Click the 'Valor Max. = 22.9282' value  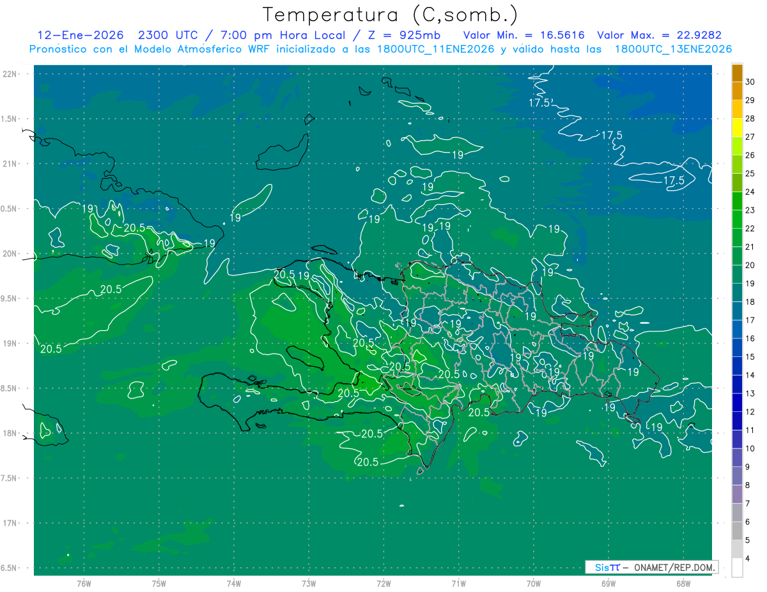(660, 36)
